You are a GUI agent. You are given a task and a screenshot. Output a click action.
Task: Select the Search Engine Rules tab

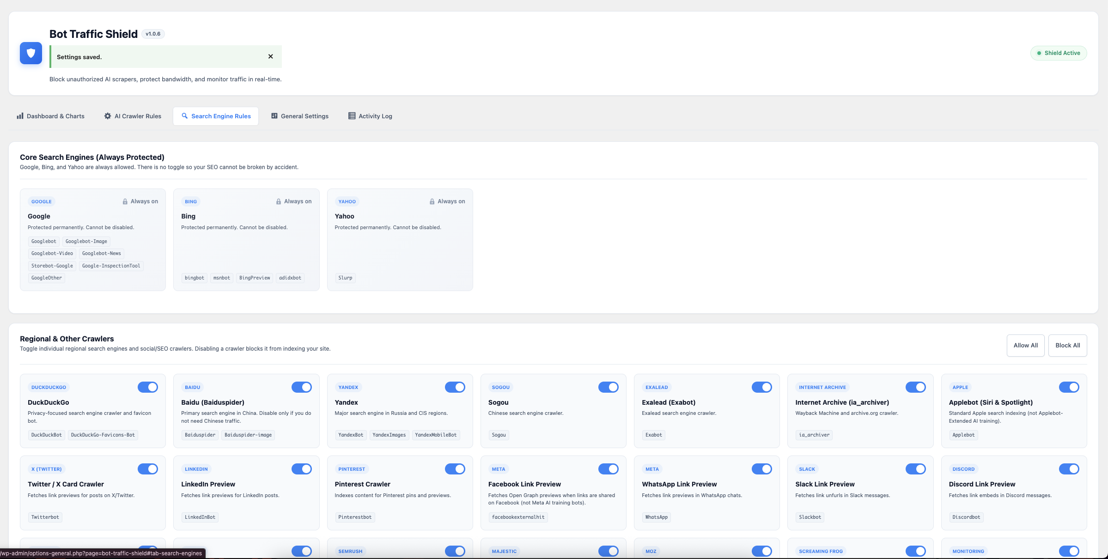click(x=216, y=116)
